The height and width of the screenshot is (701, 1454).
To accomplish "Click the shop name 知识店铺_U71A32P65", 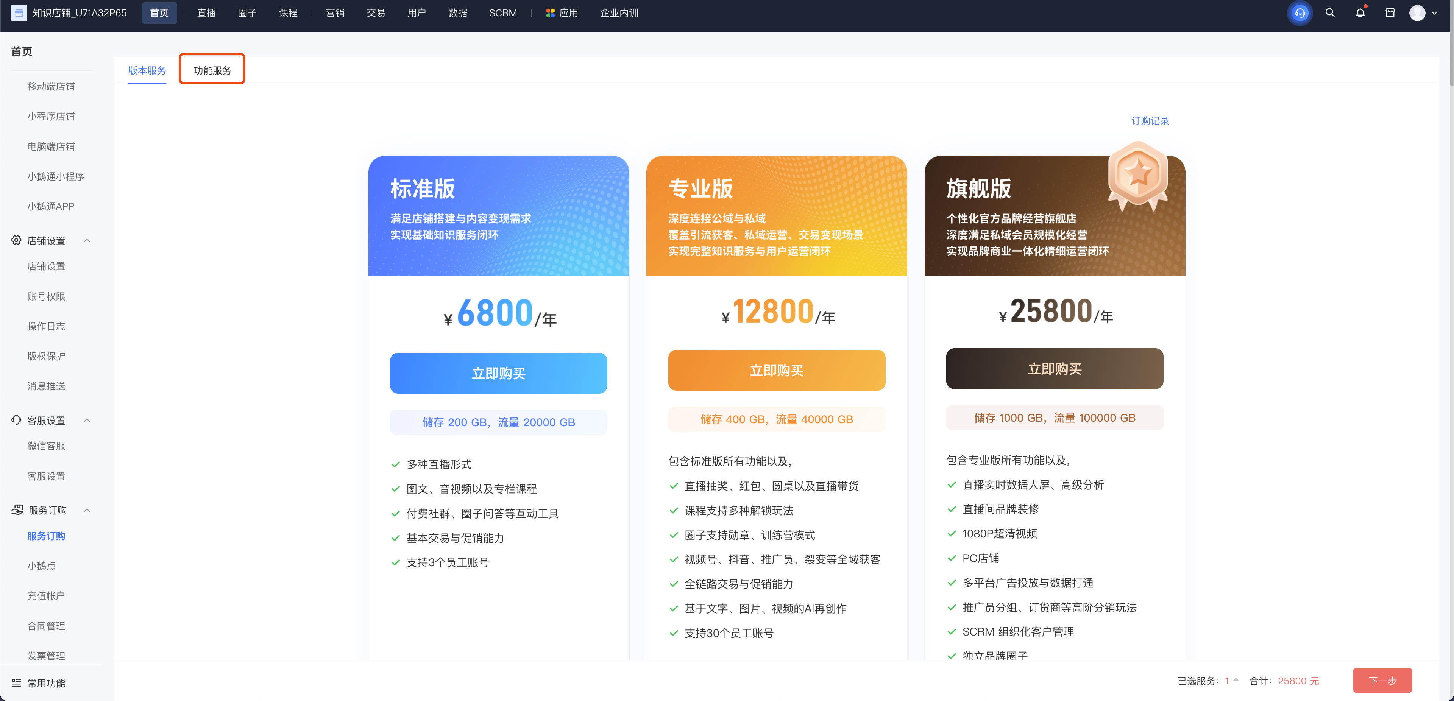I will pos(80,13).
